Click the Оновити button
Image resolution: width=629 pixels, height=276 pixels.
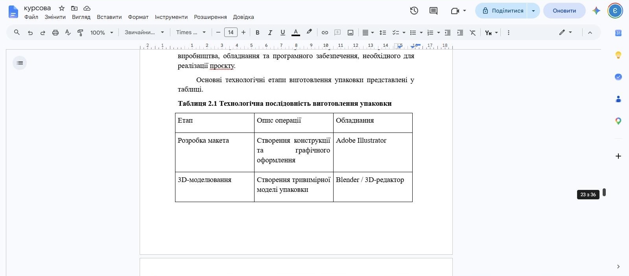(x=564, y=11)
